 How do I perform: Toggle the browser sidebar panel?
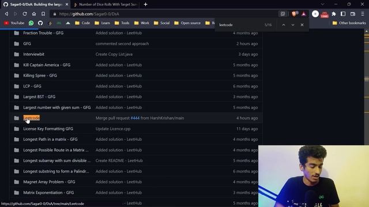(343, 14)
